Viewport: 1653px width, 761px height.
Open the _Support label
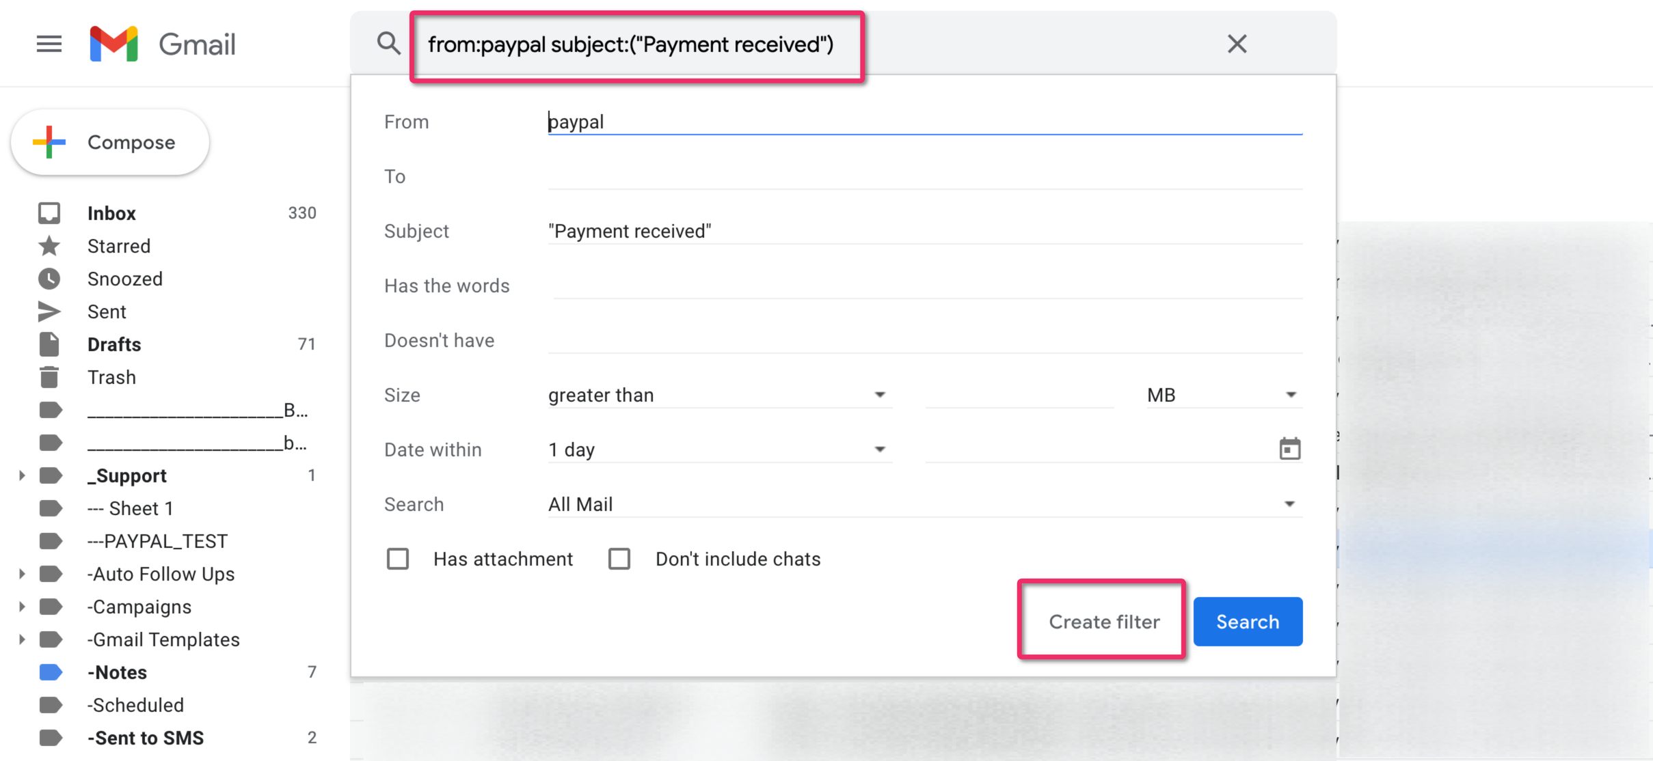[127, 475]
